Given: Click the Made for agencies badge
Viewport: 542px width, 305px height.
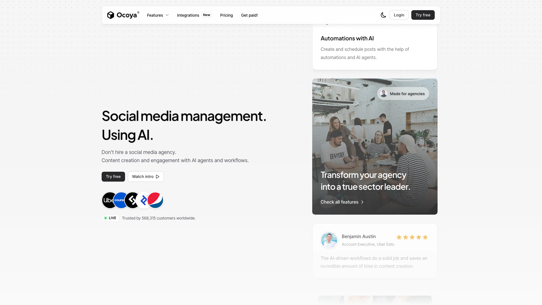Looking at the screenshot, I should (403, 93).
